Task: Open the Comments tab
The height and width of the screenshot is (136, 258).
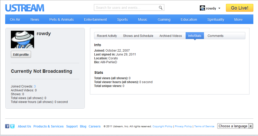Action: (x=215, y=36)
